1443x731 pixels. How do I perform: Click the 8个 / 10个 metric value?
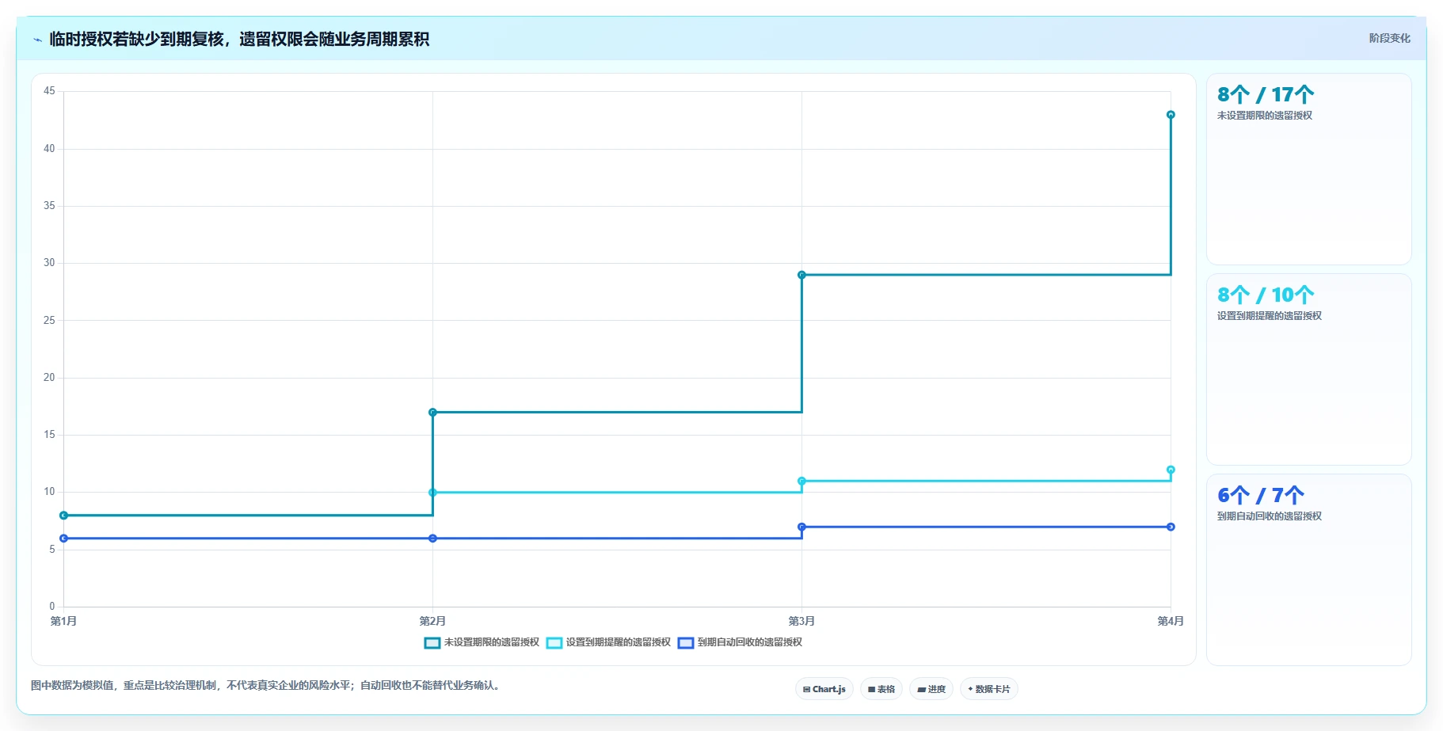(x=1266, y=295)
